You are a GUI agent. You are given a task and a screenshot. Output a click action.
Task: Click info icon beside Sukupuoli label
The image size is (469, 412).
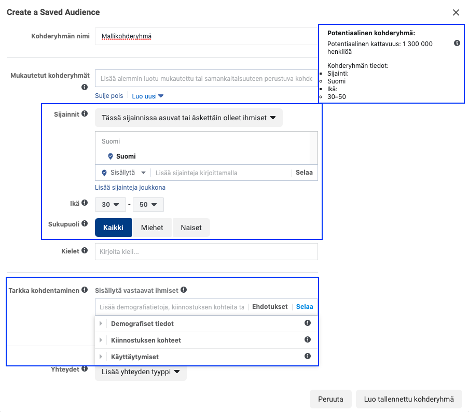point(85,223)
